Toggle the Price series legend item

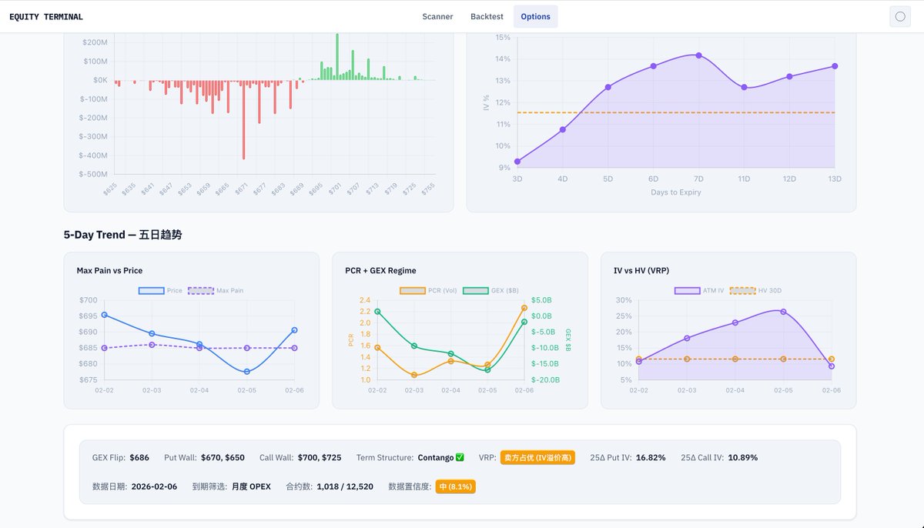coord(161,290)
